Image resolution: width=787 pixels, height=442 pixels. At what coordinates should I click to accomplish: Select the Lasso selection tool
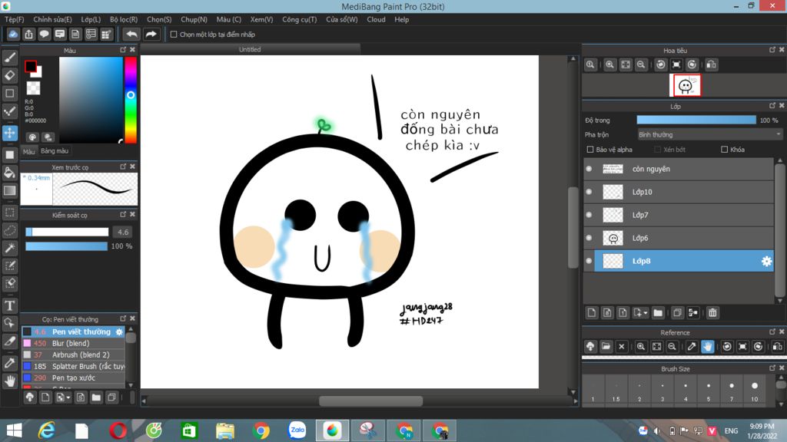(x=9, y=230)
